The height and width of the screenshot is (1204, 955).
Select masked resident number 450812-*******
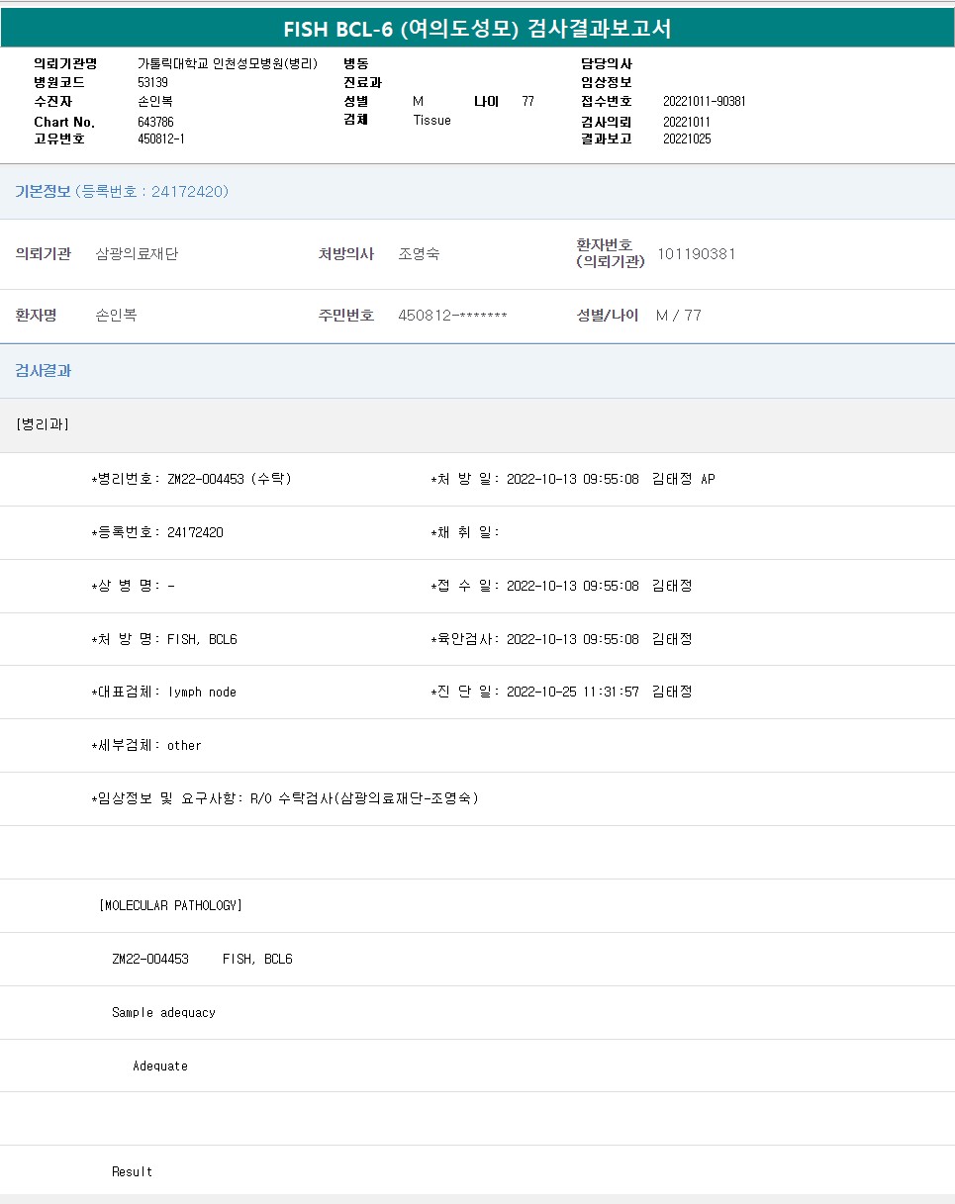point(452,316)
